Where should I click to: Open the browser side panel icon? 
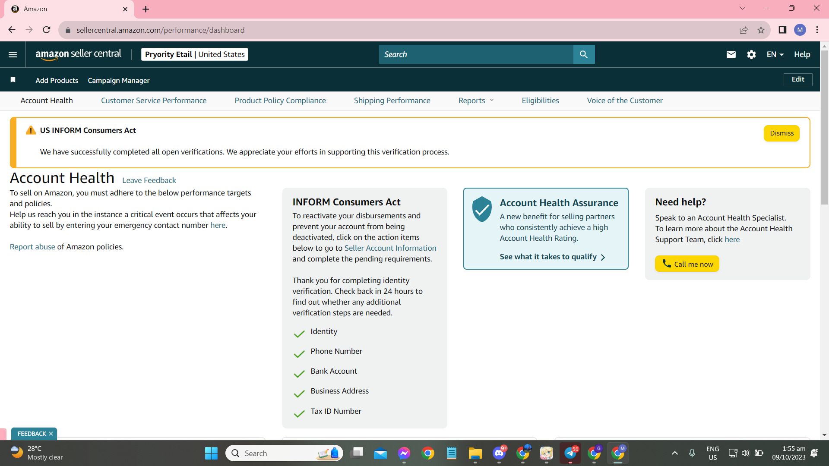782,30
